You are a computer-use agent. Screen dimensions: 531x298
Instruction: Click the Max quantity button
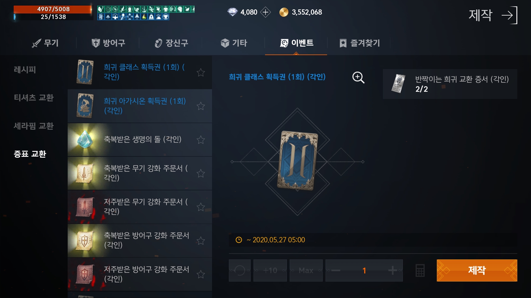(x=306, y=270)
